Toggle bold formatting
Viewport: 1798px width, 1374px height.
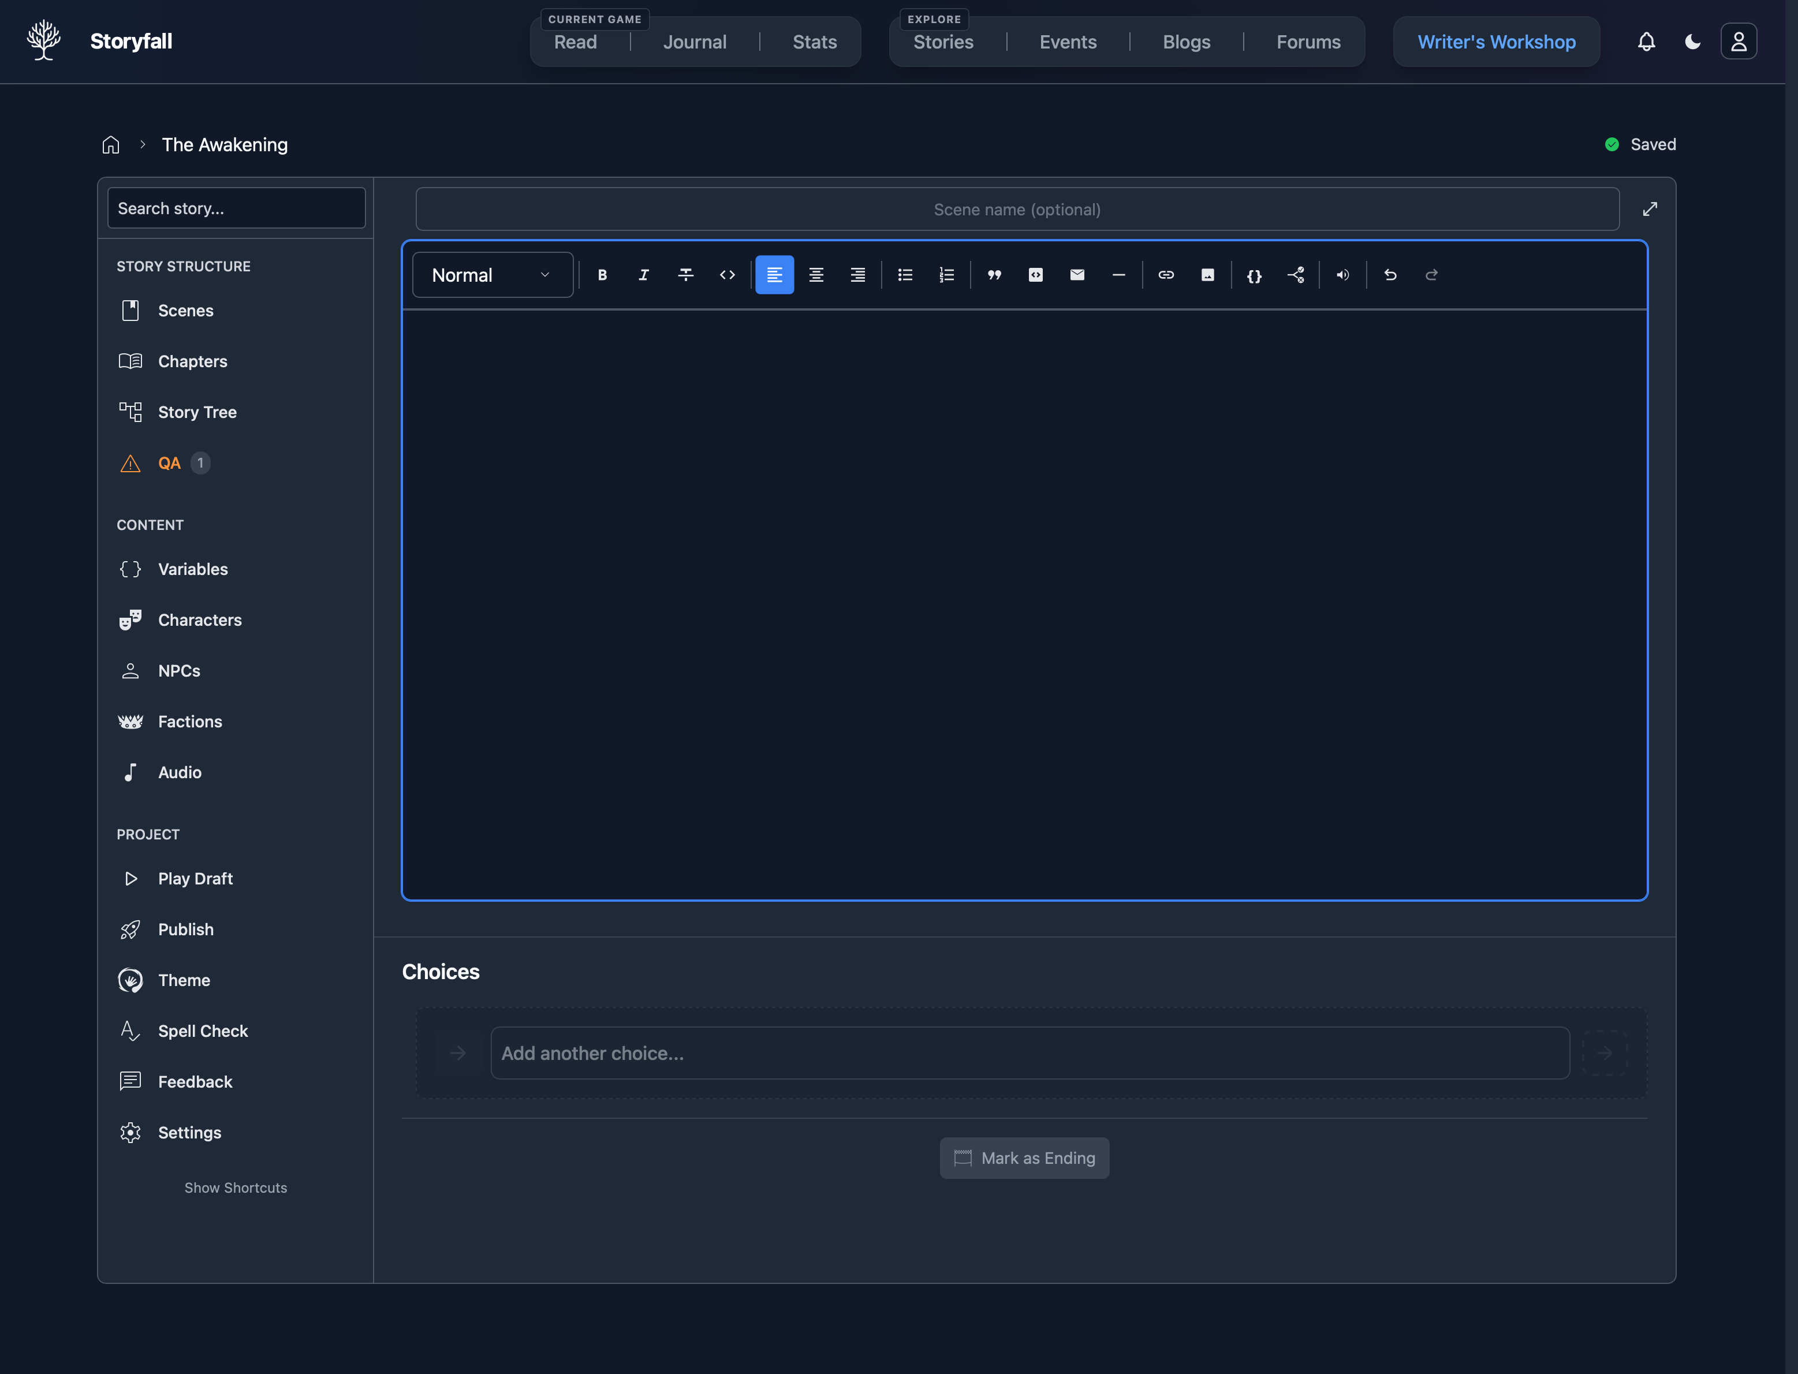pyautogui.click(x=603, y=275)
